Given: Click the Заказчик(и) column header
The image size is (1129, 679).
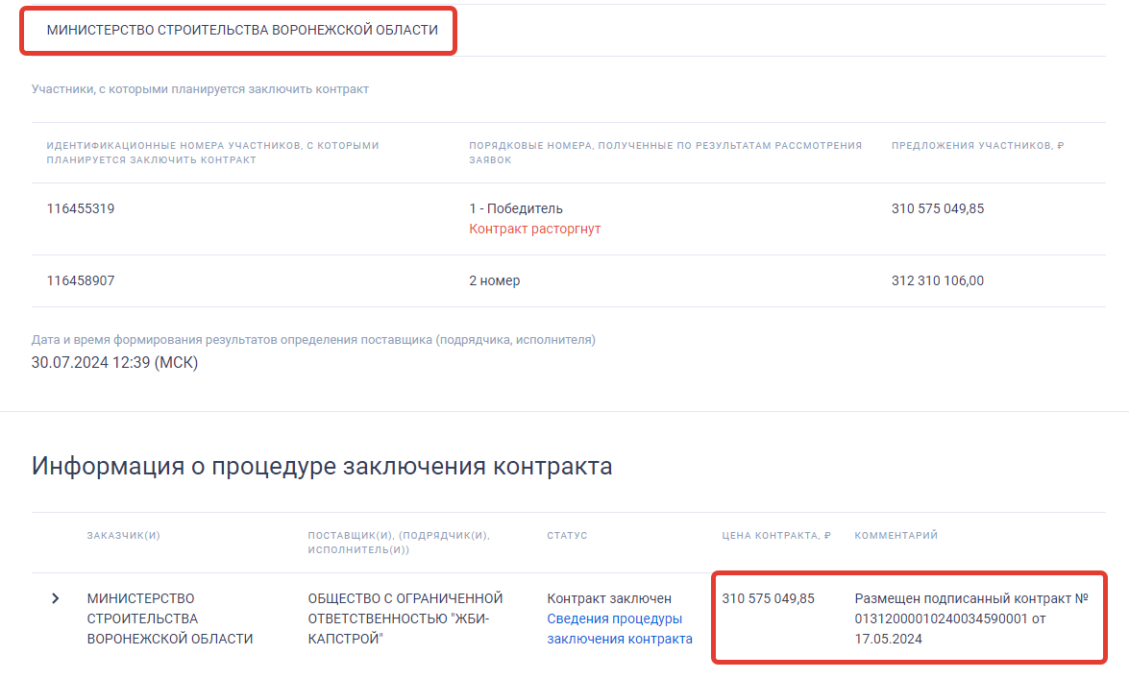Looking at the screenshot, I should pyautogui.click(x=123, y=535).
